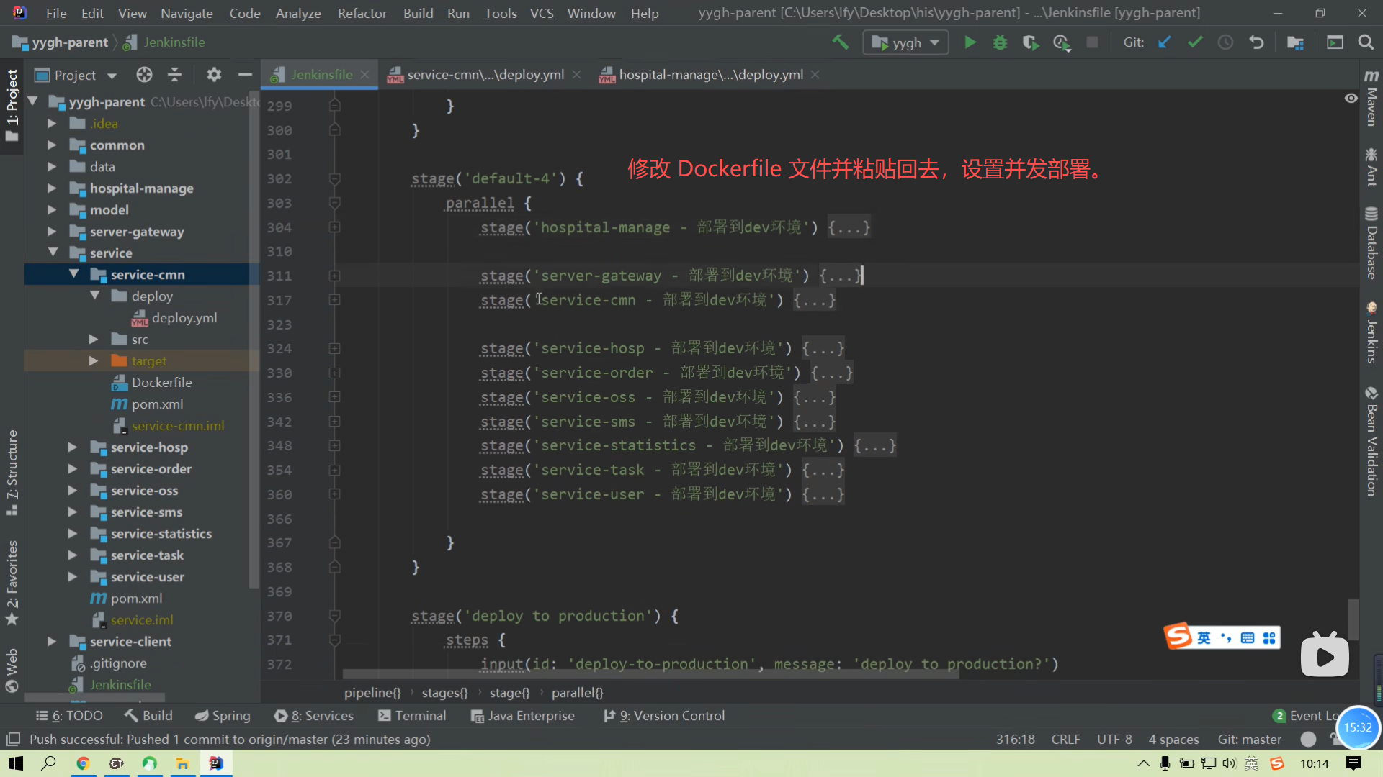Open Project panel settings gear
Screen dimensions: 1383x777
214,75
